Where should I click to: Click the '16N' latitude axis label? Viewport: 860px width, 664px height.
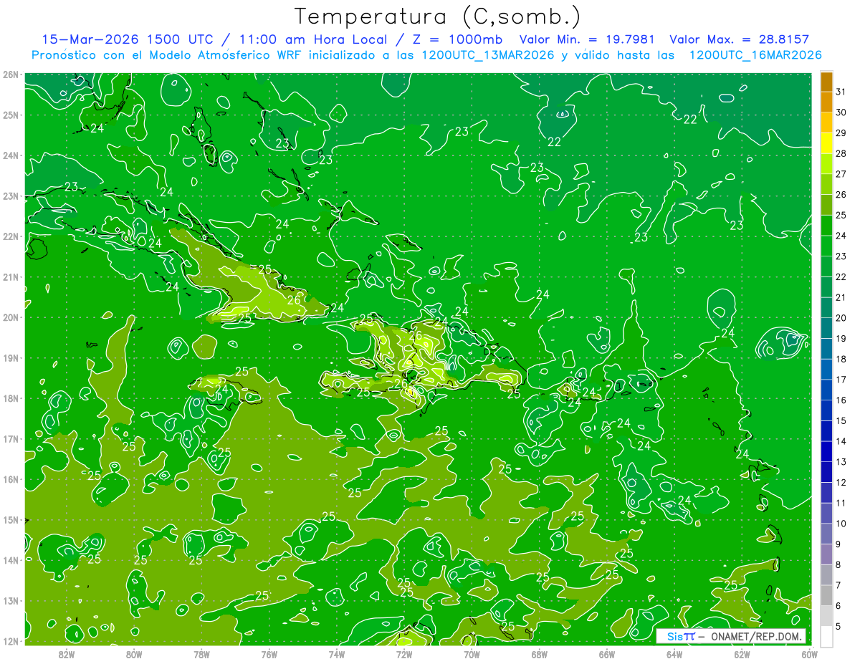point(10,479)
